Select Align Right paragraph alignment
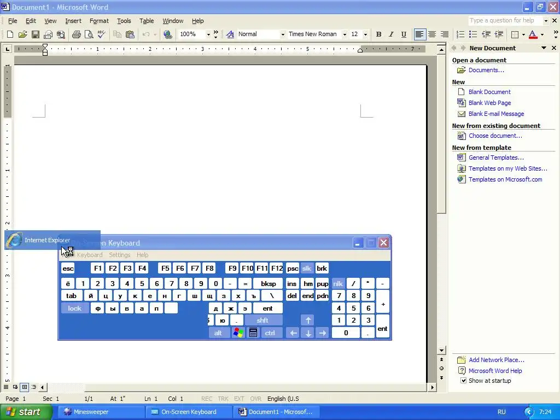 (x=445, y=34)
